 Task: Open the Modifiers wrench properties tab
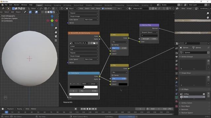177,82
